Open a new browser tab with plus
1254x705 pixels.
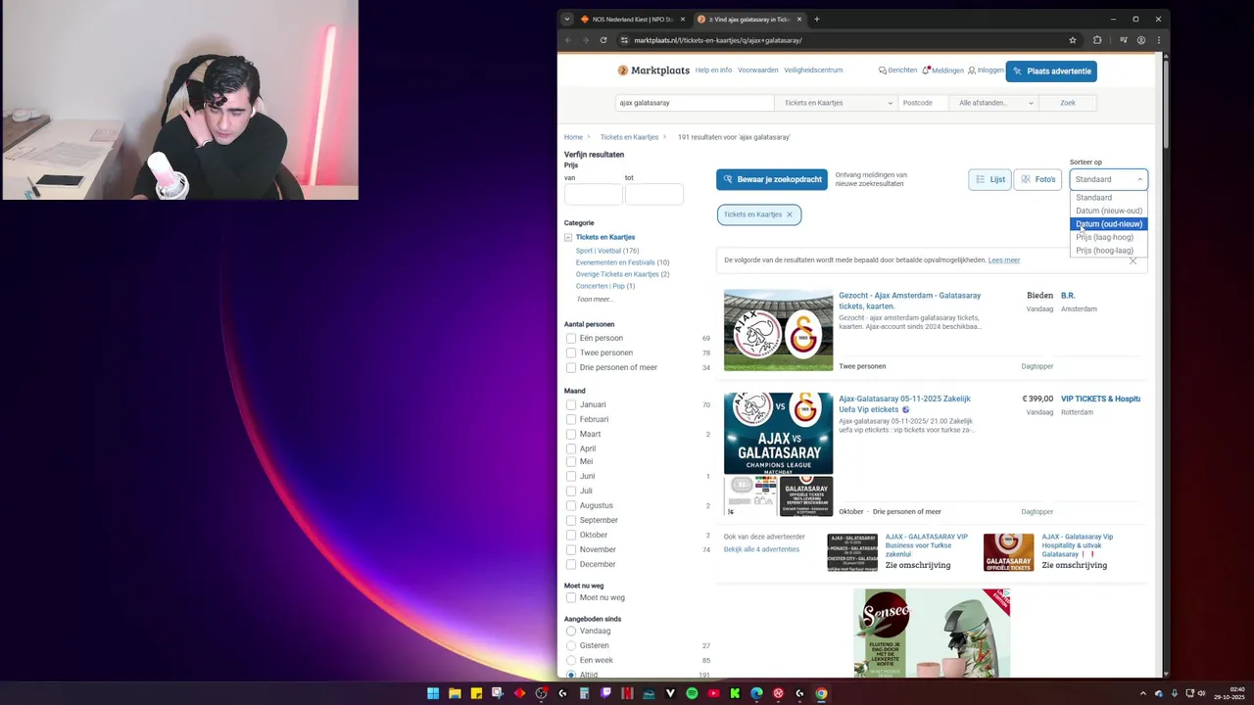click(x=817, y=19)
